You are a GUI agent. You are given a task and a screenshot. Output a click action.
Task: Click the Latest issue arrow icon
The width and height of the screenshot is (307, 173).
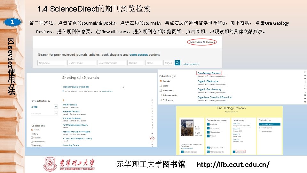click(x=208, y=124)
